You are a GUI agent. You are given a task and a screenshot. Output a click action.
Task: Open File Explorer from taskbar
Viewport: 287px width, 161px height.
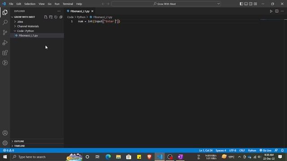118,157
